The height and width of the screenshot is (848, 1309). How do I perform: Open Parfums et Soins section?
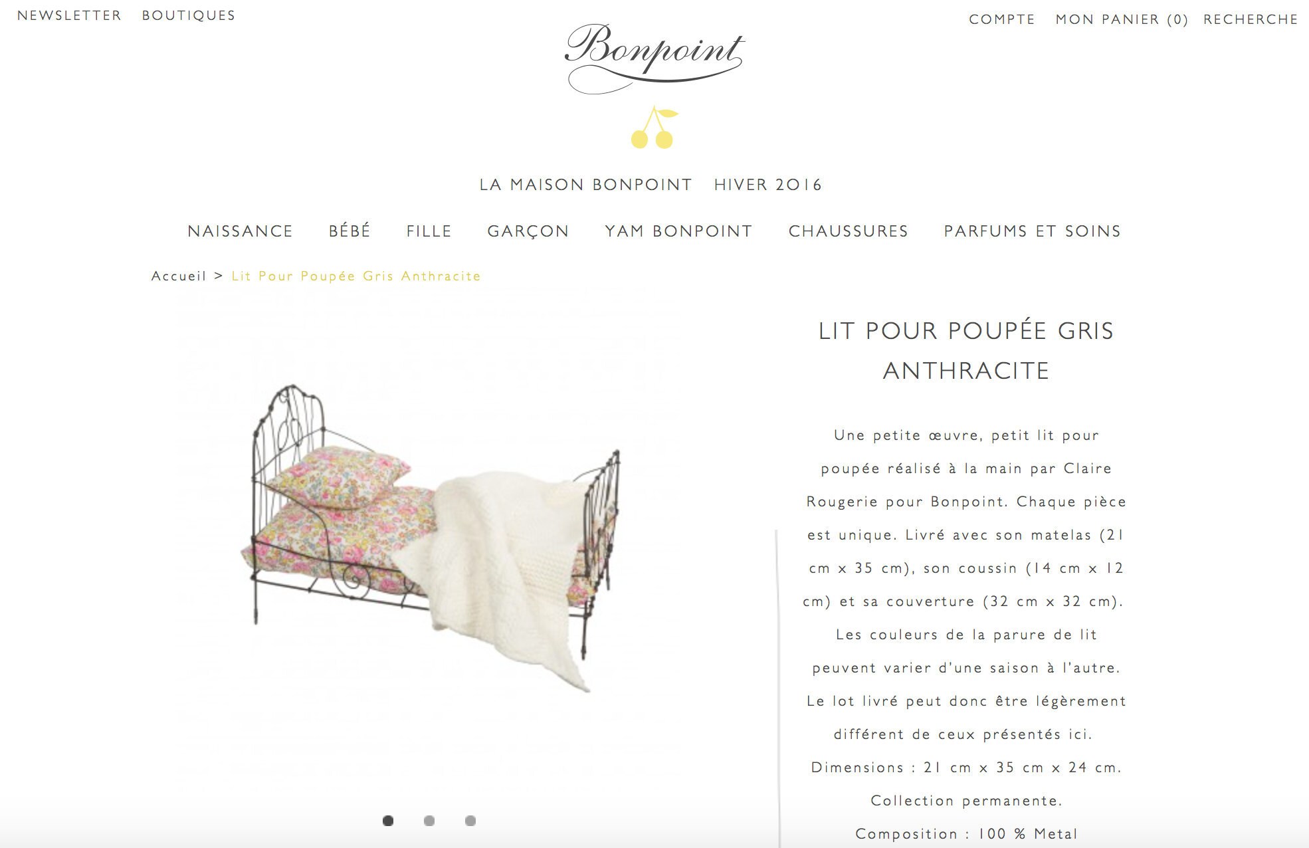pyautogui.click(x=1033, y=231)
